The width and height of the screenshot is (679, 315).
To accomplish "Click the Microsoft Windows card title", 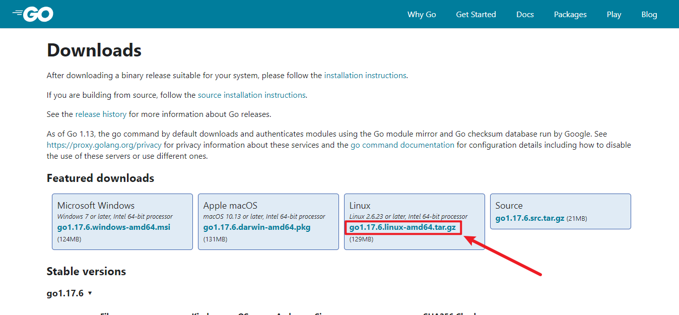I will click(x=96, y=205).
